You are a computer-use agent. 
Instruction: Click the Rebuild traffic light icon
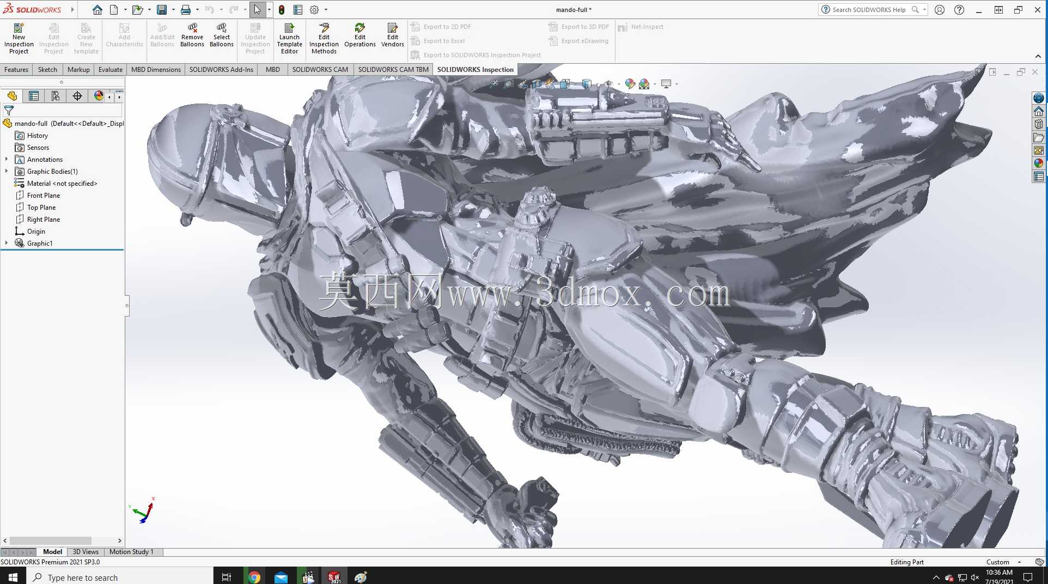tap(282, 10)
